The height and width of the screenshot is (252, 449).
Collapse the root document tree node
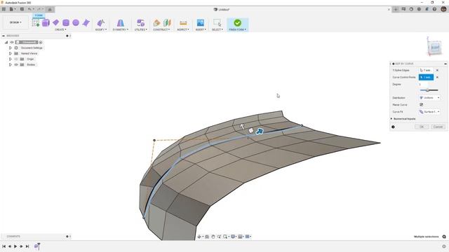6,42
